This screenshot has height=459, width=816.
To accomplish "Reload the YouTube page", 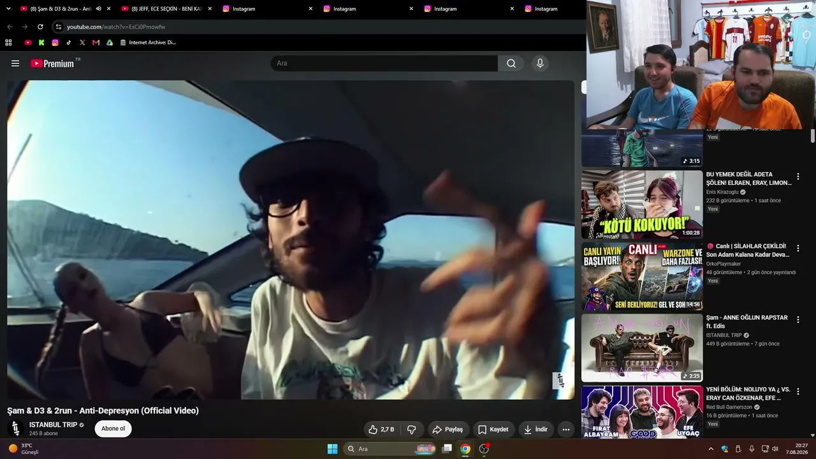I will [x=40, y=27].
